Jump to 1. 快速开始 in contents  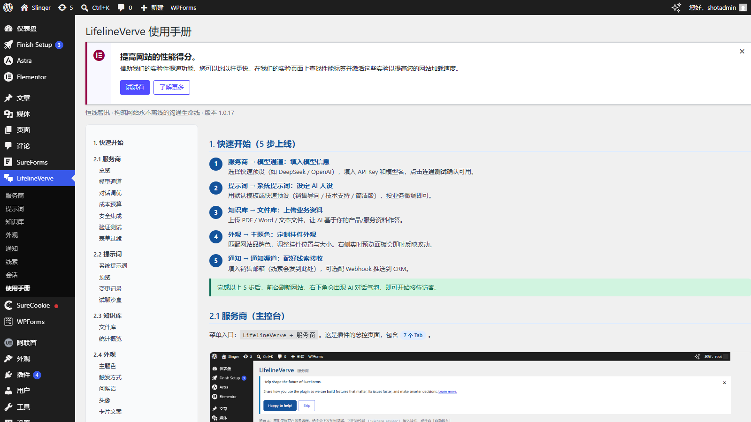(108, 143)
